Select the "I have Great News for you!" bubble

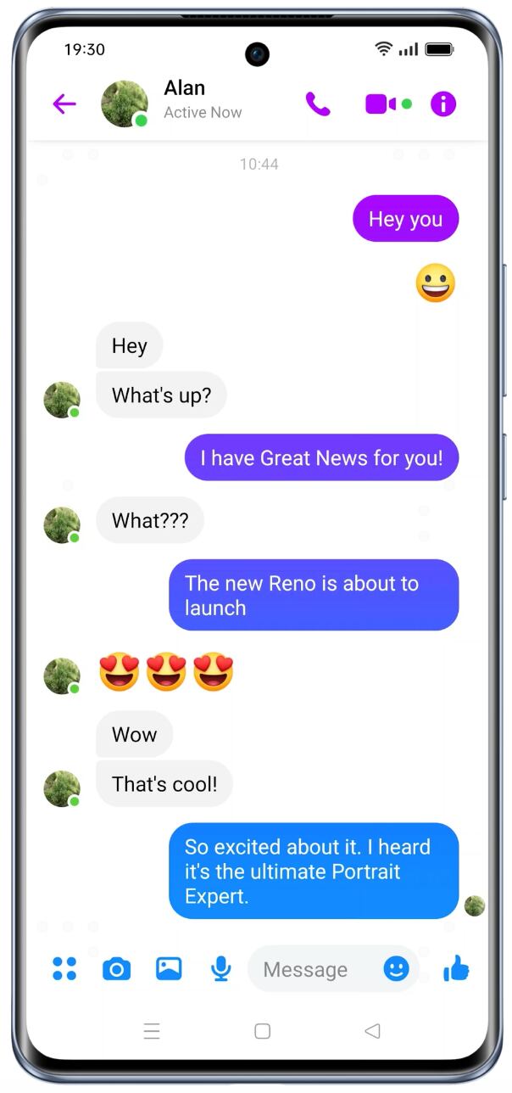coord(321,458)
